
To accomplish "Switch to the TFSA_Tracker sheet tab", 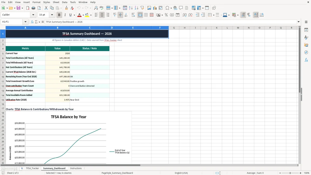I will 32,168.
